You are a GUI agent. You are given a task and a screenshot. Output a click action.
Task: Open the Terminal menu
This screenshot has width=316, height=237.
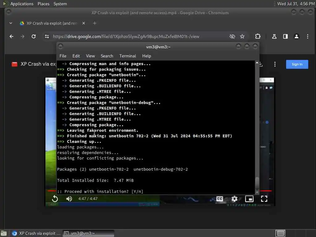click(127, 56)
